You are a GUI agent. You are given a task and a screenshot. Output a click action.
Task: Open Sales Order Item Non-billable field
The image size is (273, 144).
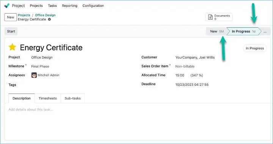(185, 66)
